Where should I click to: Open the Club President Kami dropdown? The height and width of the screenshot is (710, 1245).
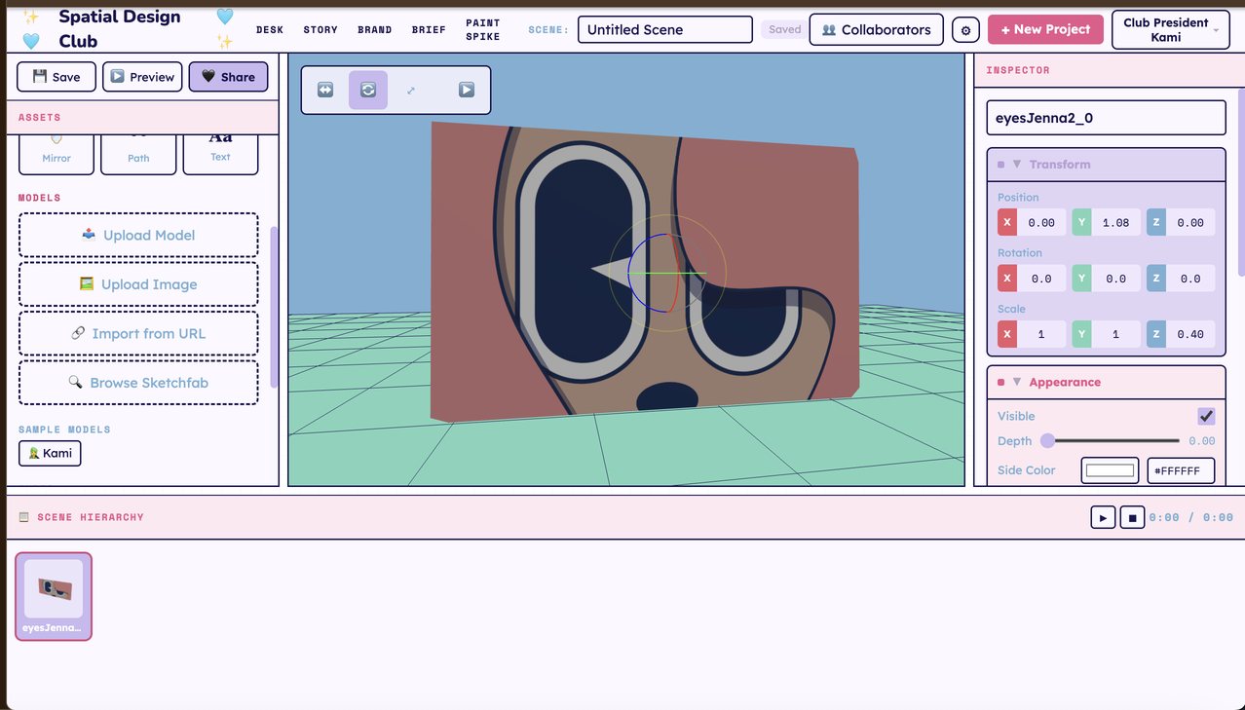(x=1170, y=29)
